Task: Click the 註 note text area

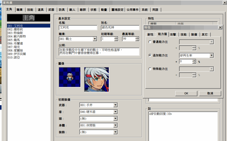Action: tap(183, 126)
